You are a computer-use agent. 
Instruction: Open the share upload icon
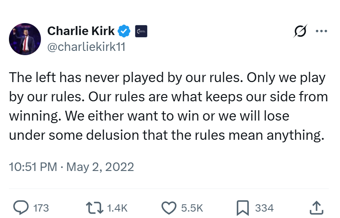click(x=317, y=208)
